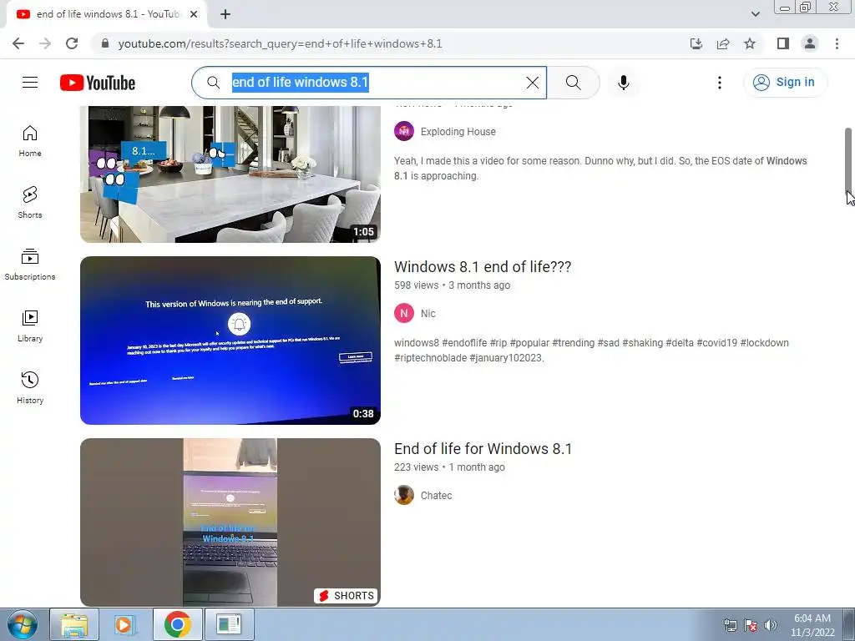The height and width of the screenshot is (641, 855).
Task: Click the Nic channel avatar
Action: (x=404, y=314)
